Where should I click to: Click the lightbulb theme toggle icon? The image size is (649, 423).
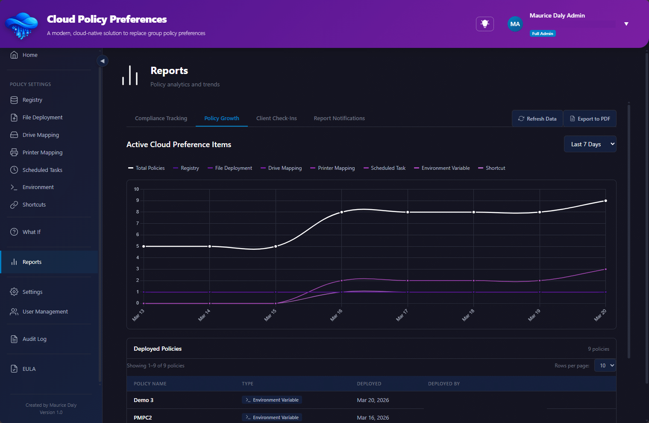[485, 24]
